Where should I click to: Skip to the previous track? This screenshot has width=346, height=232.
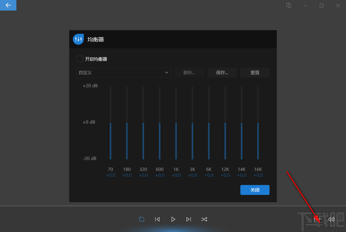point(157,219)
